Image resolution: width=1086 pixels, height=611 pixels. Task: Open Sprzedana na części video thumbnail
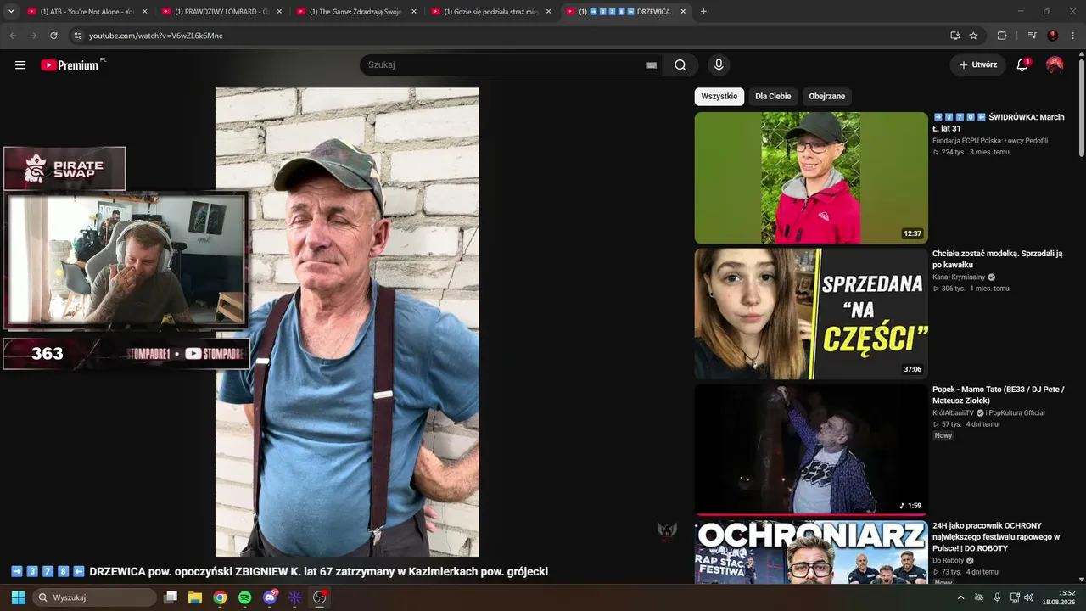tap(811, 314)
